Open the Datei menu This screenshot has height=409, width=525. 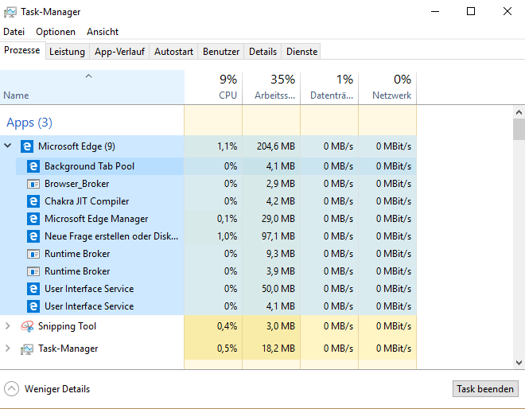tap(14, 32)
